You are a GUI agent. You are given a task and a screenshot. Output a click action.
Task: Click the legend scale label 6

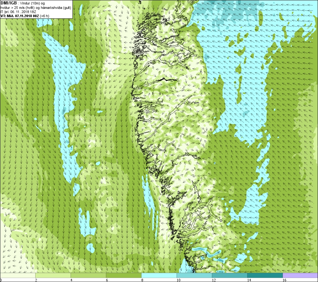(x=107, y=280)
